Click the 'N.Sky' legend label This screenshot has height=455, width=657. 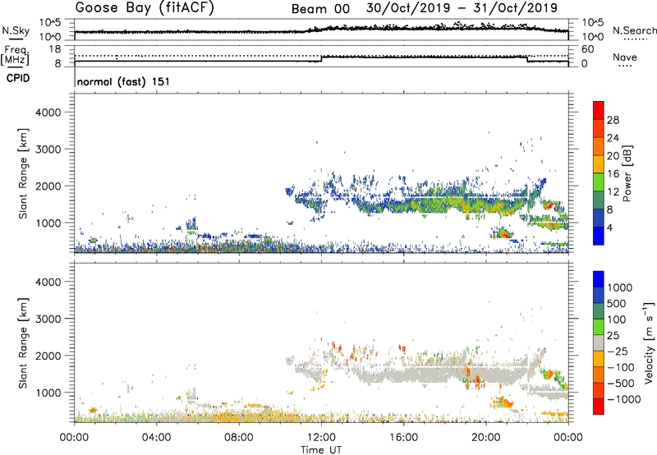[x=16, y=30]
